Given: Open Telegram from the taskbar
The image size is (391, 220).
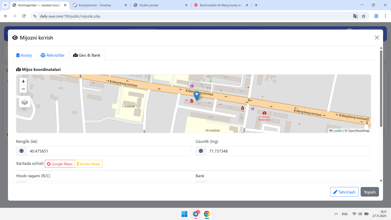Looking at the screenshot, I should click(x=196, y=214).
